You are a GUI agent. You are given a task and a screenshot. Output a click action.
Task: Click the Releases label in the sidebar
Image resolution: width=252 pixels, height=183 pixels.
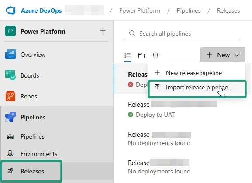coord(32,171)
